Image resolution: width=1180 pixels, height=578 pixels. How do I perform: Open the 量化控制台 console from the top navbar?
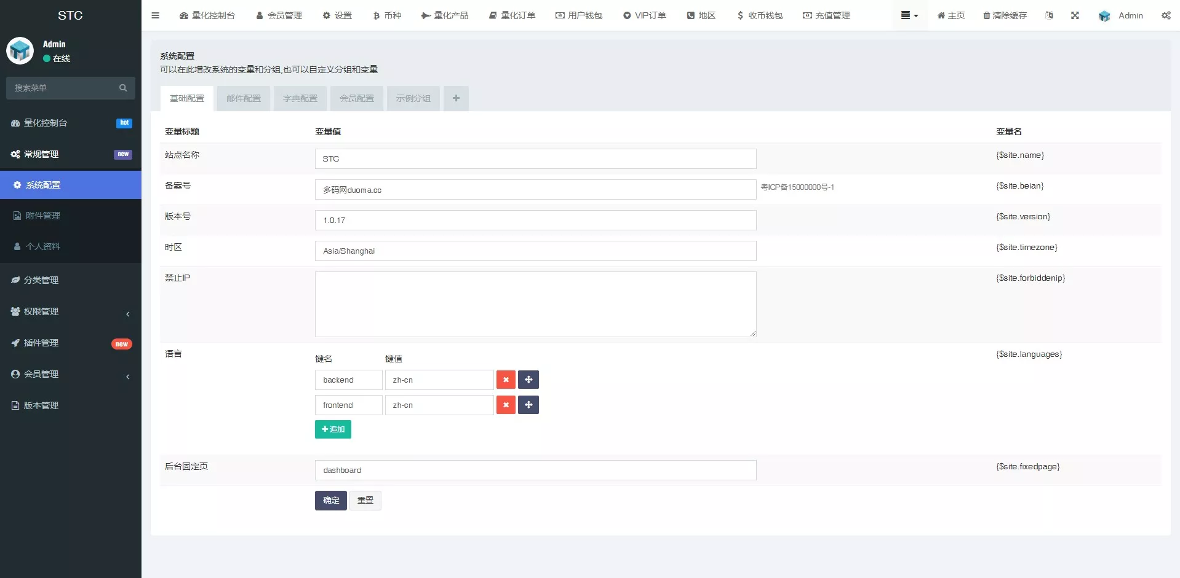pyautogui.click(x=207, y=15)
